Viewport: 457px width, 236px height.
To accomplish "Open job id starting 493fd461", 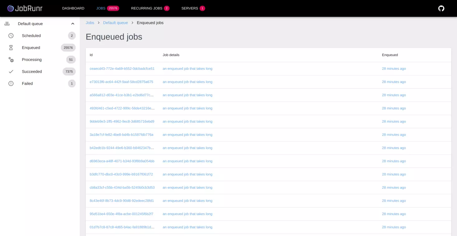I will pos(122,108).
